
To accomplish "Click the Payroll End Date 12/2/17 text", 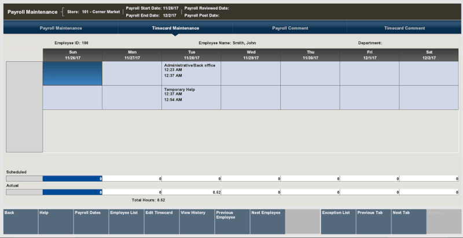I will [x=151, y=16].
